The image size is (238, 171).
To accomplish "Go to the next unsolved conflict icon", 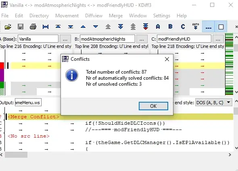I will (x=146, y=27).
